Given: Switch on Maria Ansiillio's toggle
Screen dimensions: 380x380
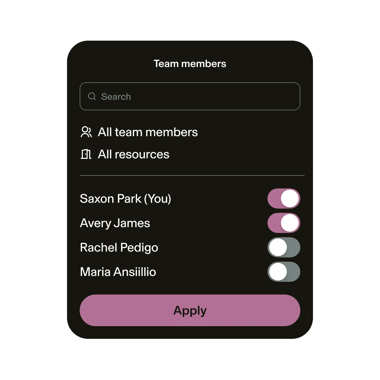Looking at the screenshot, I should pos(284,272).
